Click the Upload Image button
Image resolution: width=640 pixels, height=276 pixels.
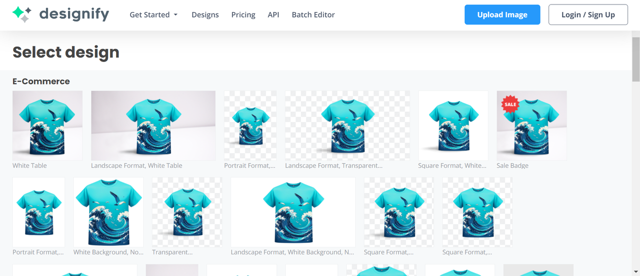click(x=502, y=14)
